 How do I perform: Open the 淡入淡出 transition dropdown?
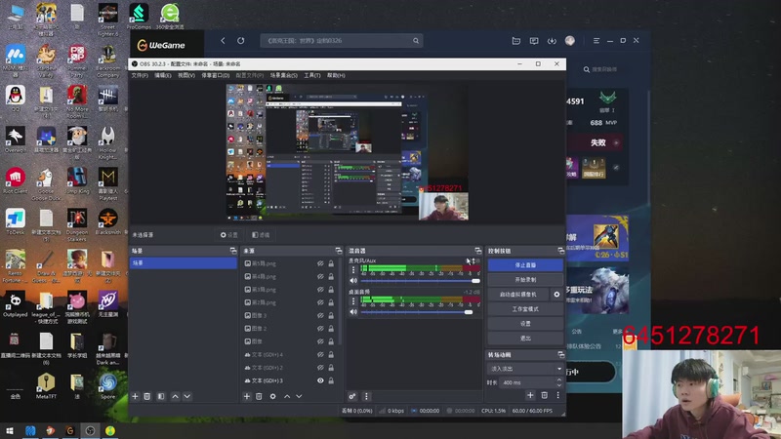coord(524,369)
